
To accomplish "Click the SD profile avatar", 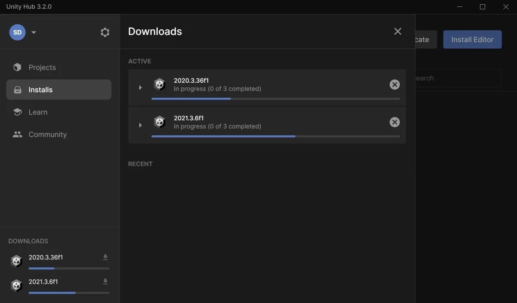I will tap(17, 32).
